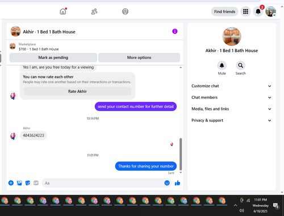Click Akhir chat header avatar

pyautogui.click(x=15, y=31)
